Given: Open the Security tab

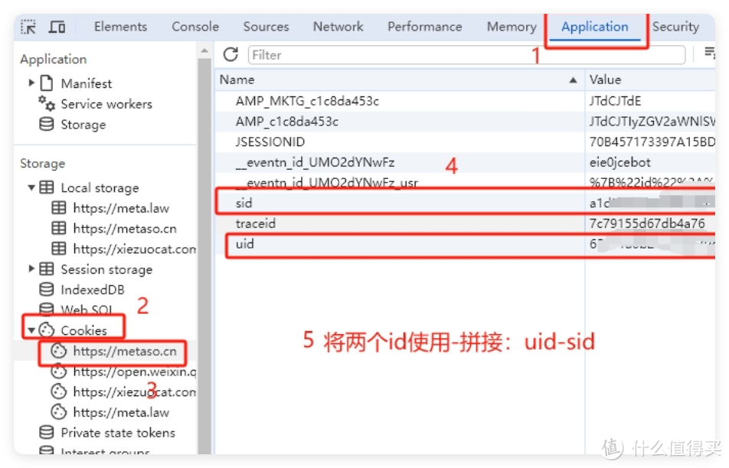Looking at the screenshot, I should pyautogui.click(x=675, y=27).
